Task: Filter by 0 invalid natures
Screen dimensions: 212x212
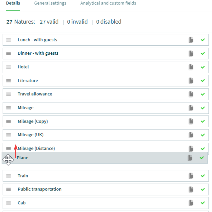Action: (x=77, y=22)
